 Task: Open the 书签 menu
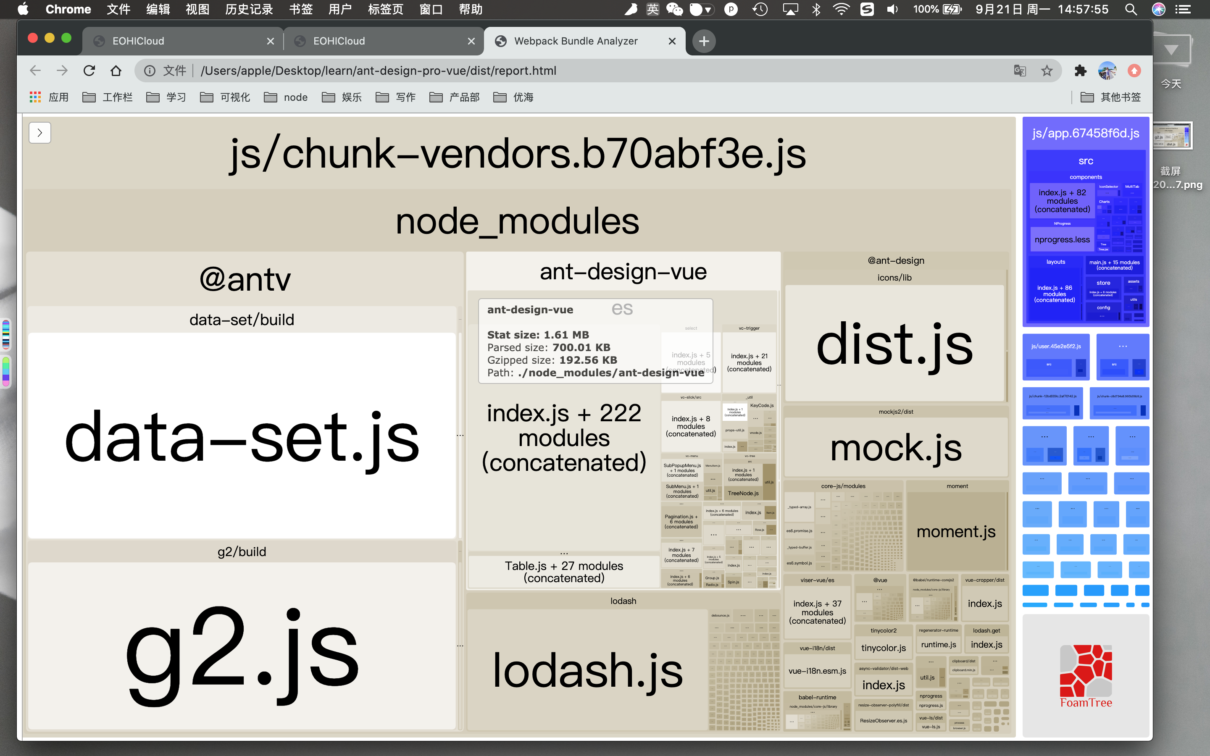[x=300, y=9]
